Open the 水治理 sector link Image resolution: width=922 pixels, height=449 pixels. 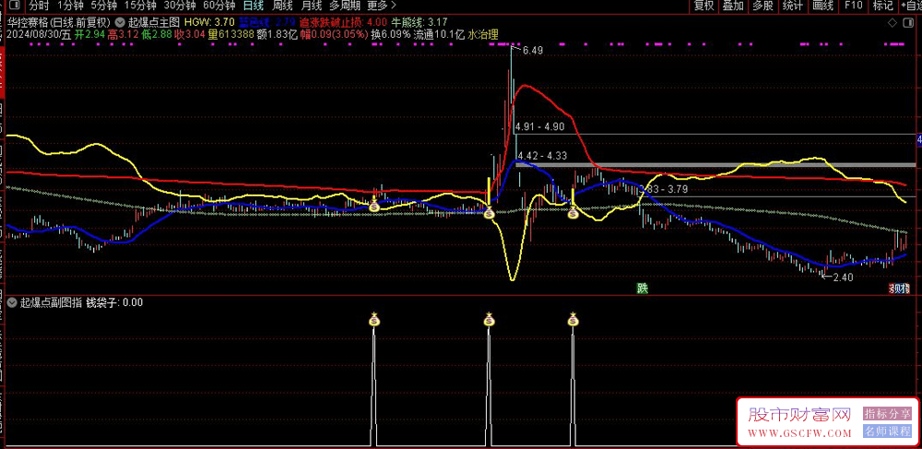pos(484,34)
